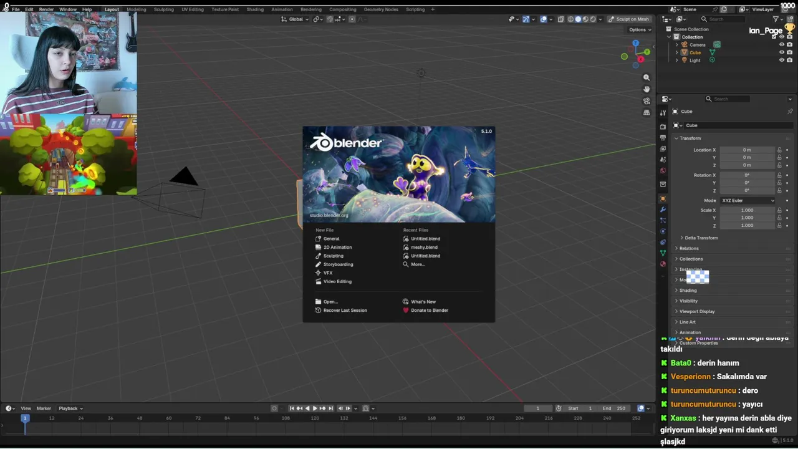The height and width of the screenshot is (449, 798).
Task: Open the World properties tab icon
Action: 663,170
